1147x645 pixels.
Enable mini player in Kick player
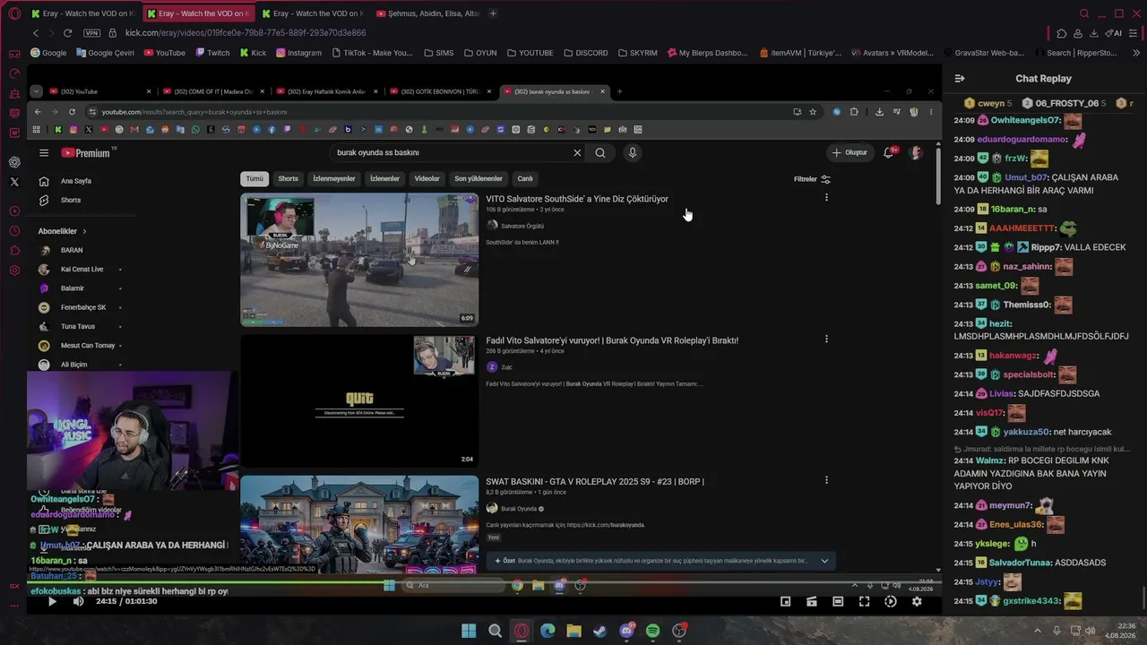click(786, 601)
